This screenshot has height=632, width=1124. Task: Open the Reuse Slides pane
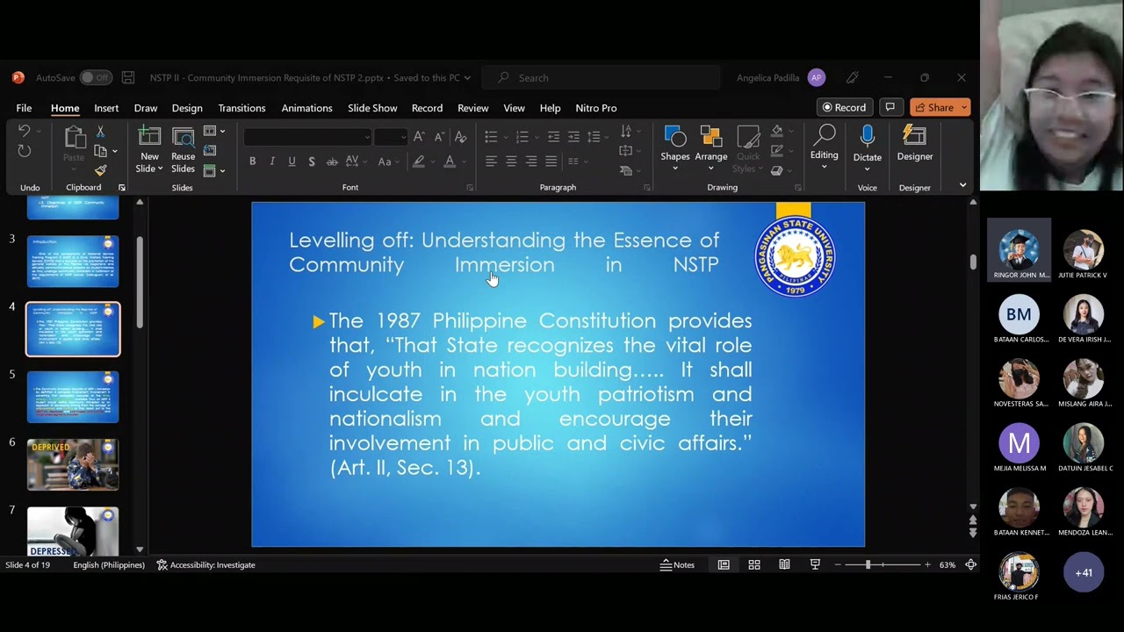183,149
